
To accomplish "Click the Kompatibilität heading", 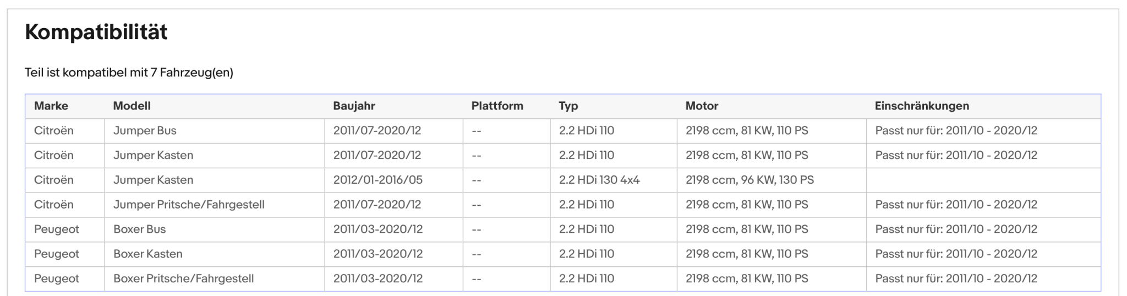I will 96,32.
